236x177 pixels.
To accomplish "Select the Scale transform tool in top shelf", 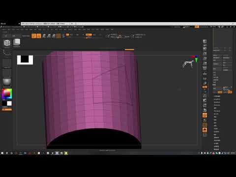I will tap(49, 36).
